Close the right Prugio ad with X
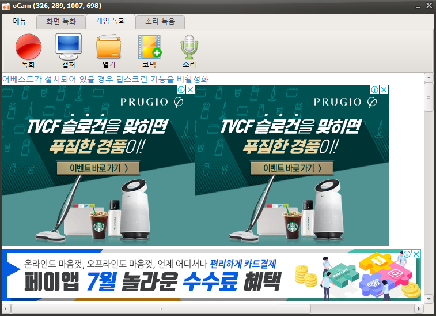 [384, 89]
